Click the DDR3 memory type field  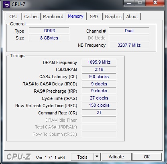(49, 31)
